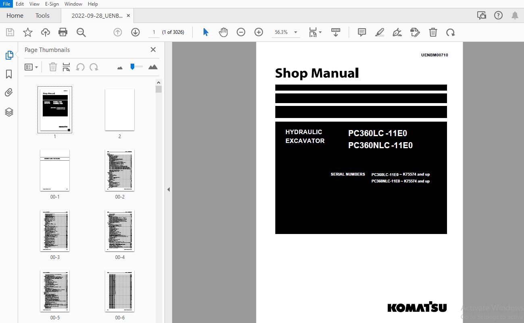Open the File menu
This screenshot has width=524, height=323.
[7, 4]
